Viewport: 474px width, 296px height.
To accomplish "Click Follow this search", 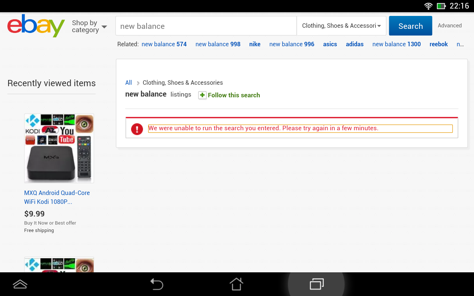I will pyautogui.click(x=234, y=95).
